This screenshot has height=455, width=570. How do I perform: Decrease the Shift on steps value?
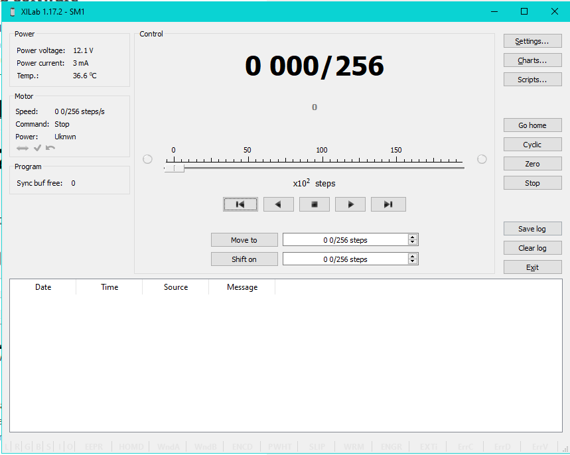pos(413,262)
